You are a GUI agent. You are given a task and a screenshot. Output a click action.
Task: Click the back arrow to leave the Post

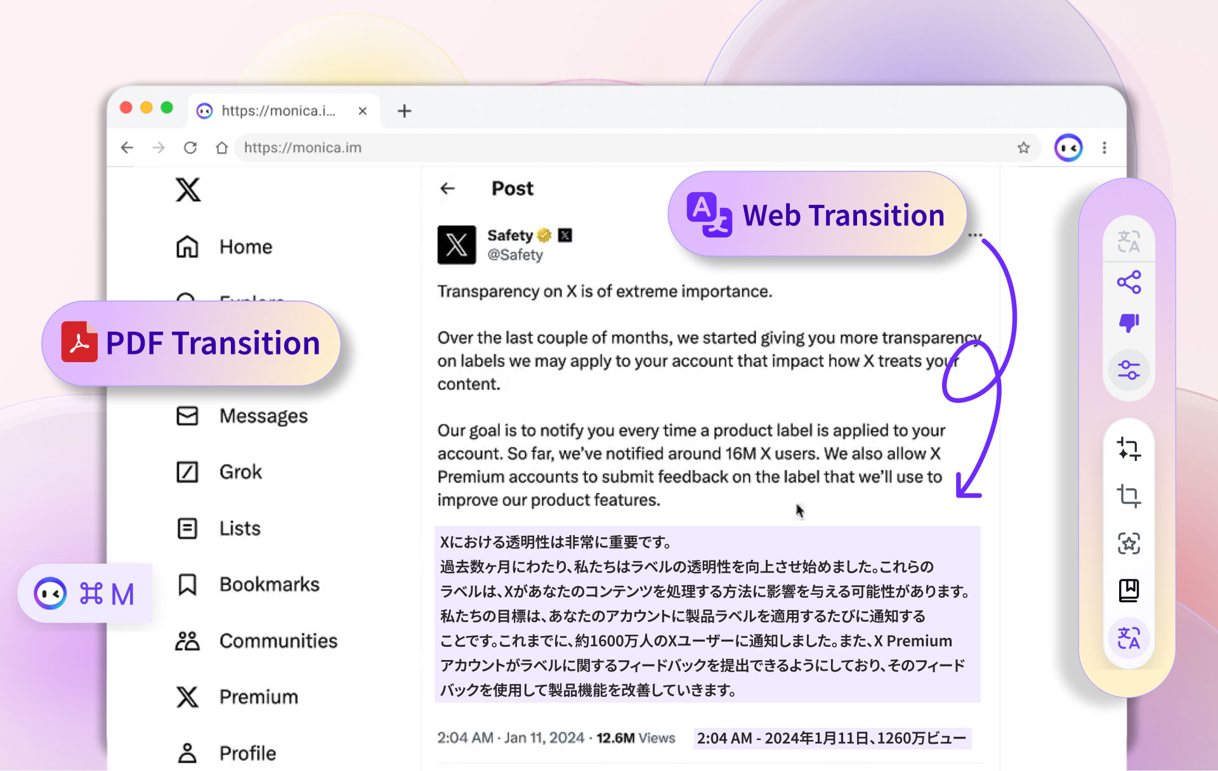point(447,188)
